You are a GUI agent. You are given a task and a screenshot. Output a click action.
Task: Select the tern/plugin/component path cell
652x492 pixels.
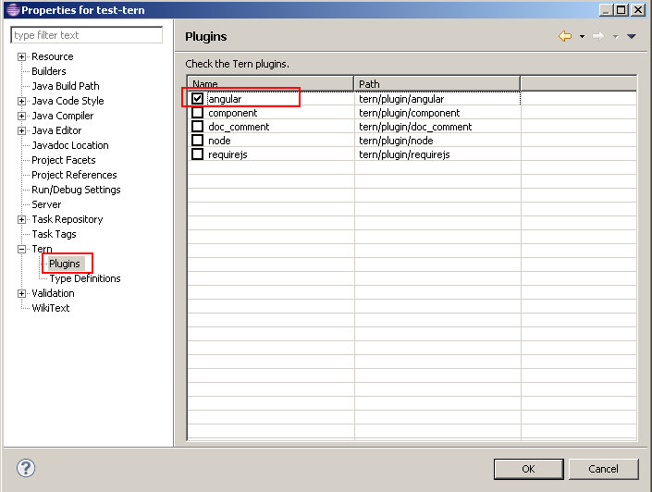tap(437, 113)
